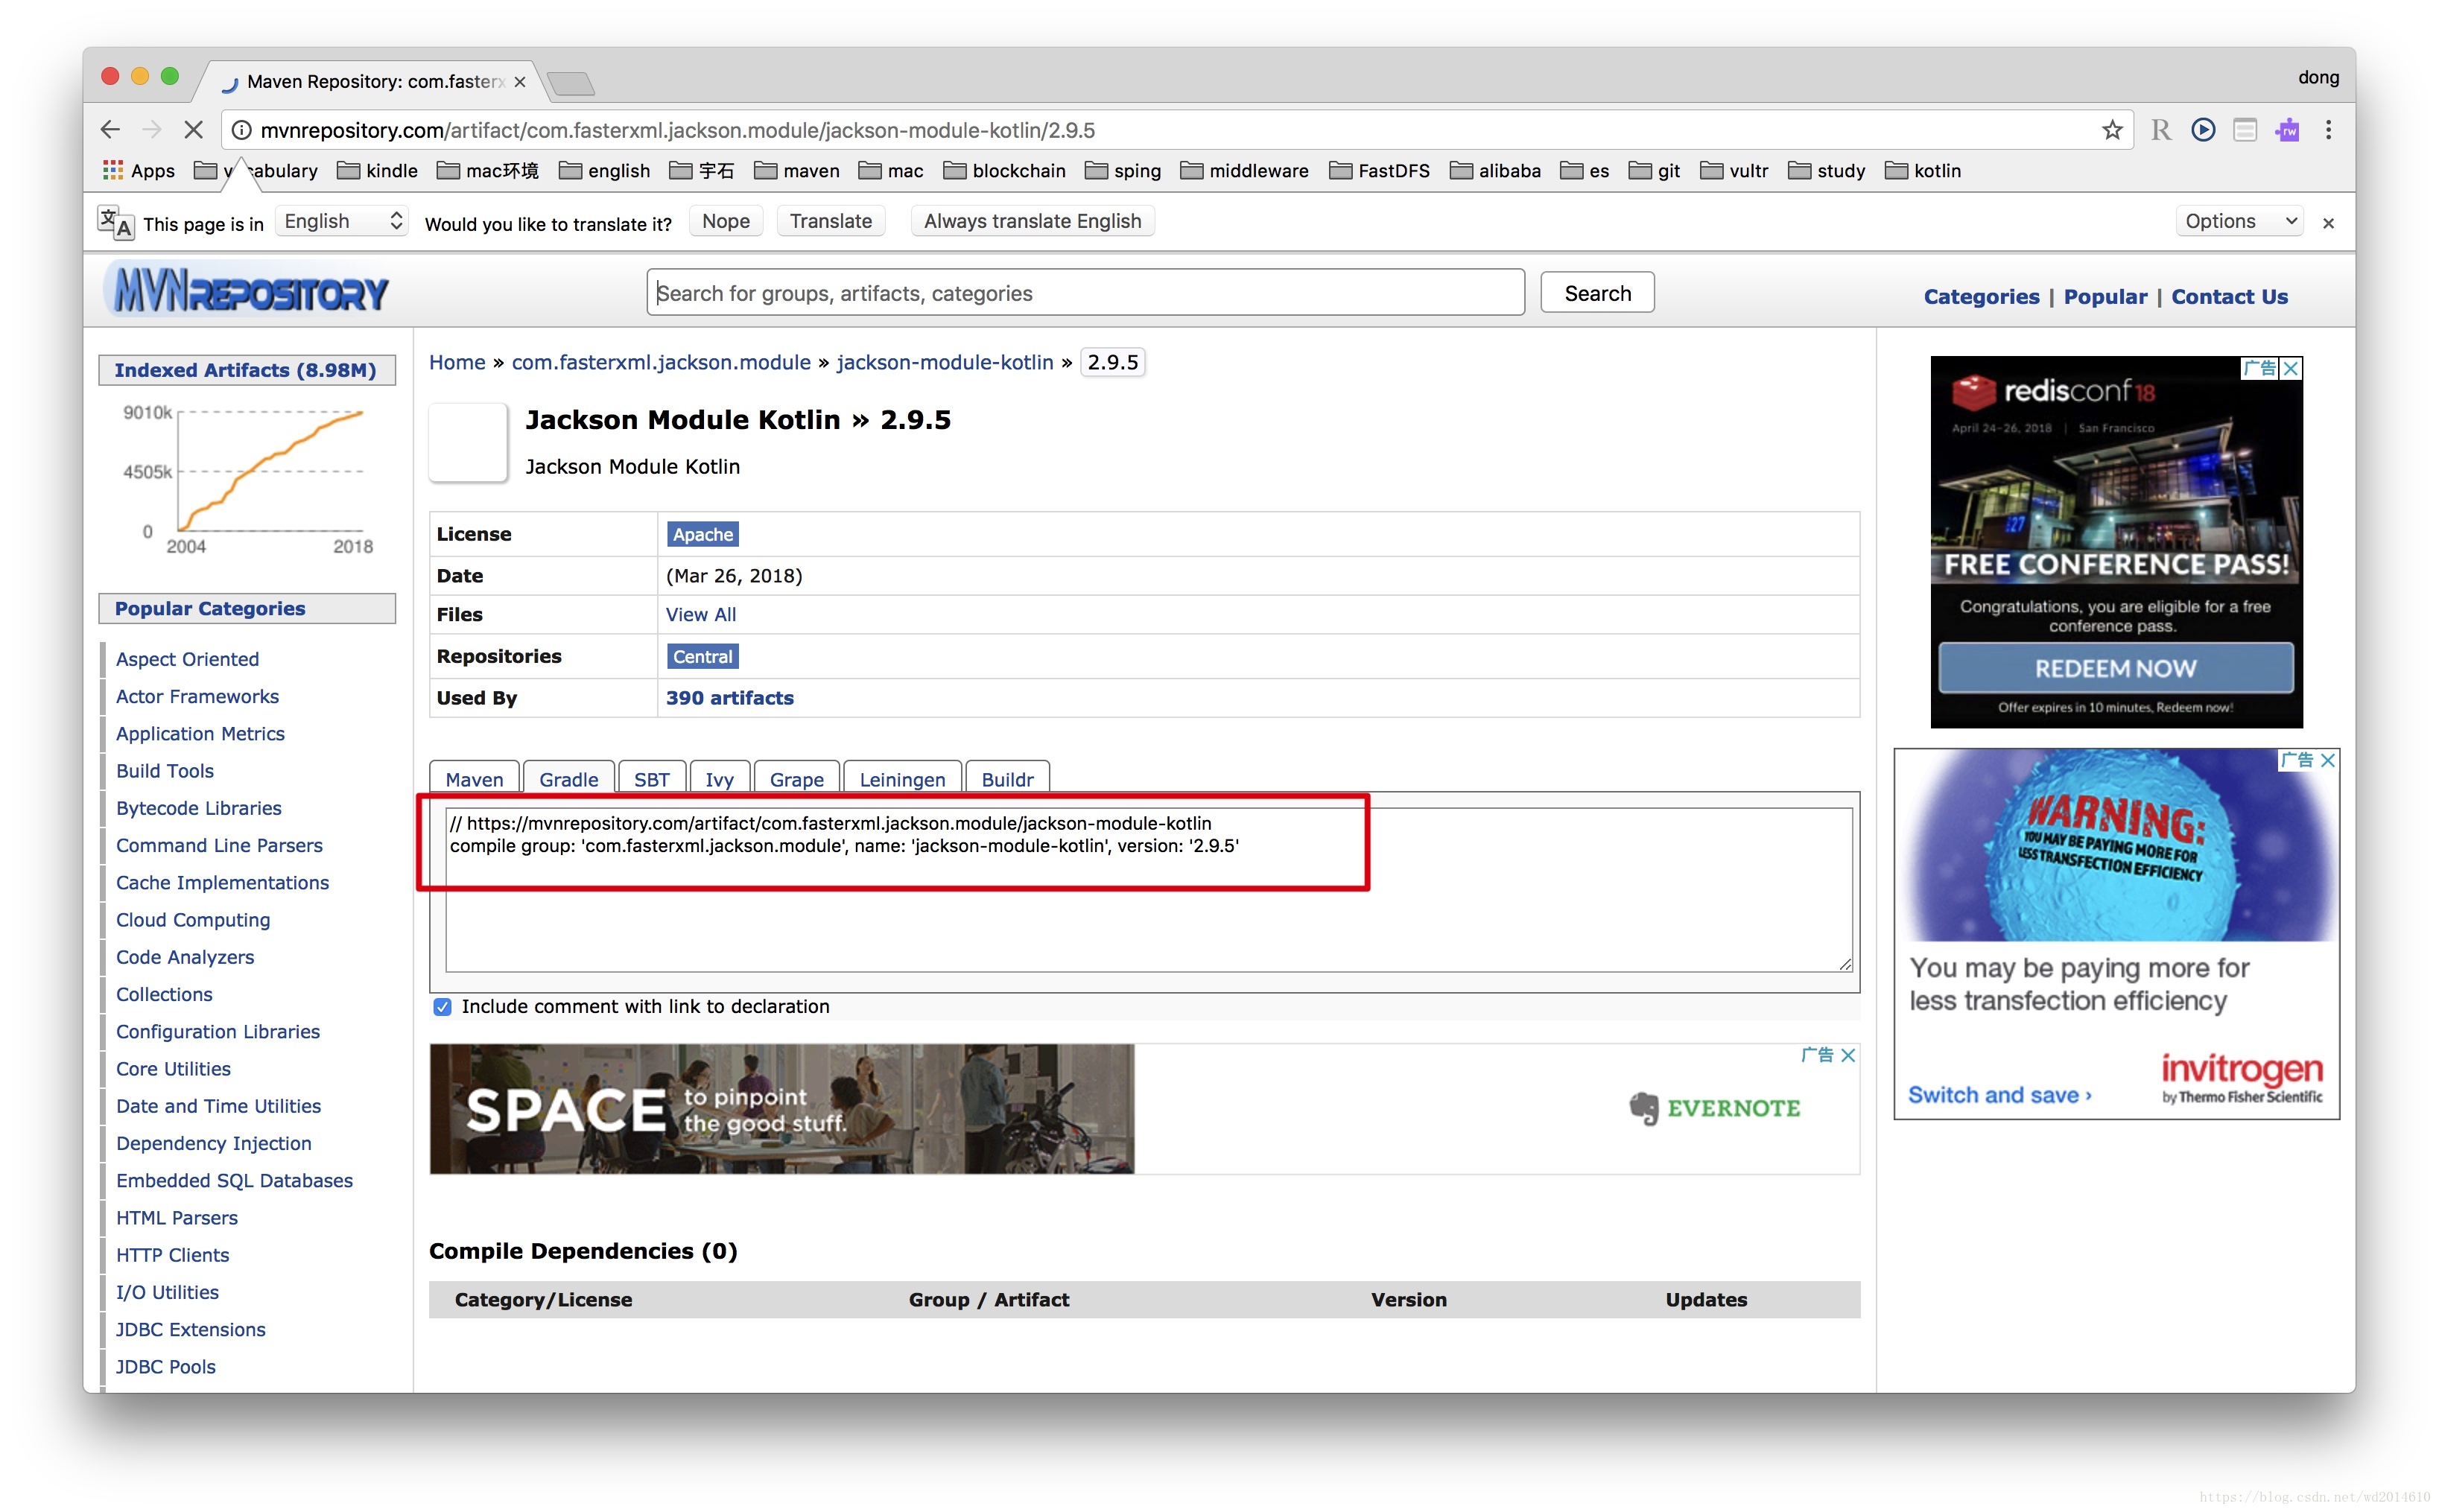Click Switch and save in invitrogen ad
The image size is (2439, 1512).
(1999, 1095)
